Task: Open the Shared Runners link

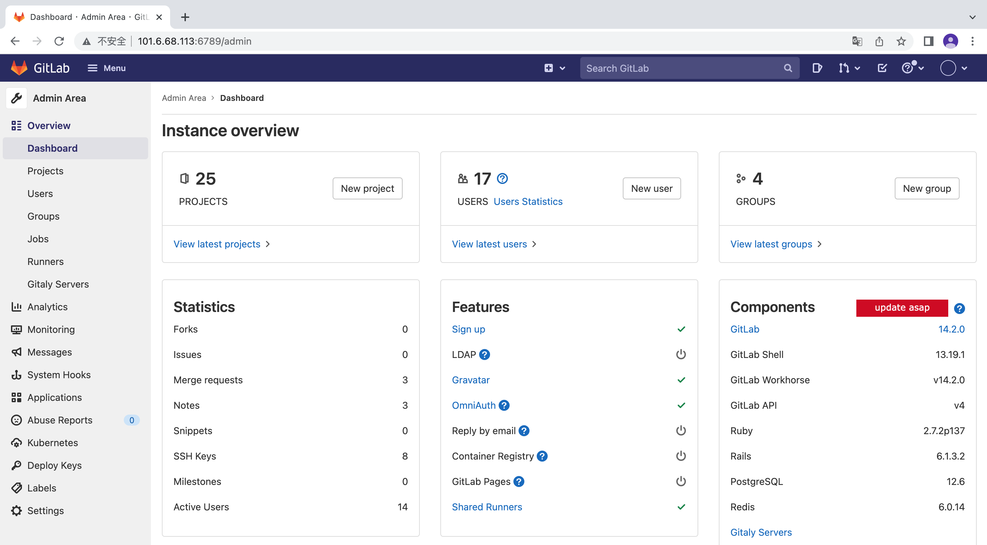Action: [x=487, y=507]
